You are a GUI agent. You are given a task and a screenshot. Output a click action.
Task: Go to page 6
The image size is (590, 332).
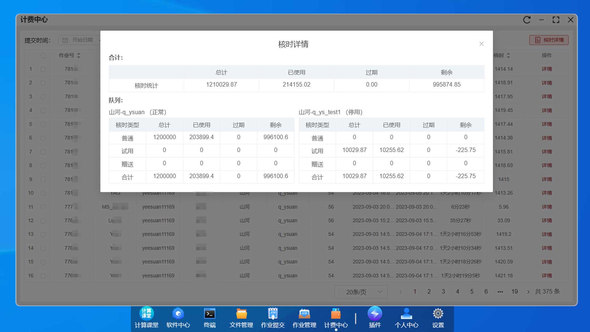point(486,291)
